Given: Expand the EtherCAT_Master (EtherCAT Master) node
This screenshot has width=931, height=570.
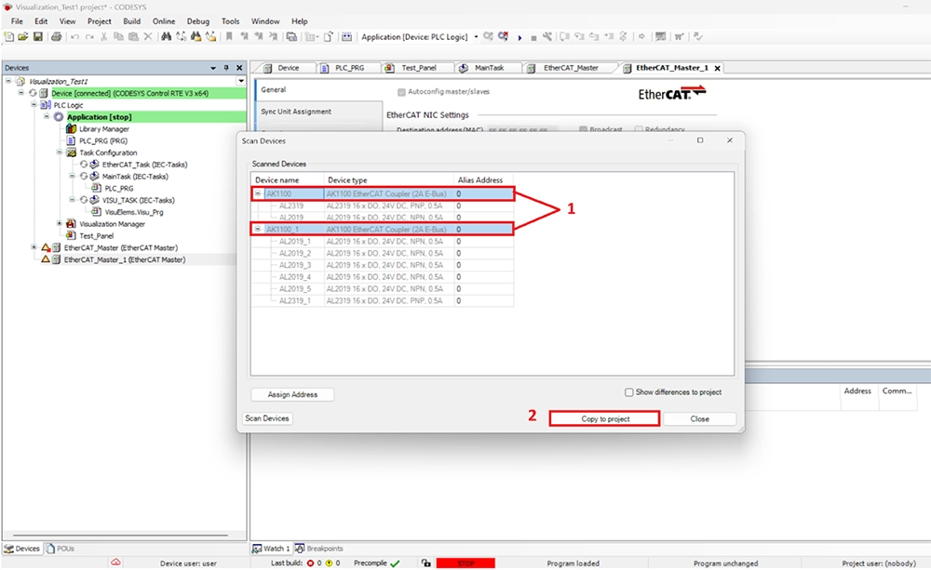Looking at the screenshot, I should 34,246.
